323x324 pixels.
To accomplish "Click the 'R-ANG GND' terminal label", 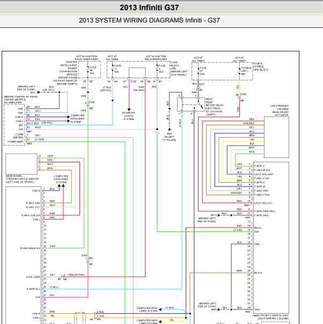I will pos(33,203).
